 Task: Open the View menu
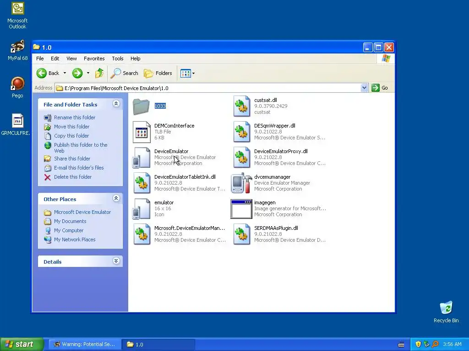click(x=71, y=58)
